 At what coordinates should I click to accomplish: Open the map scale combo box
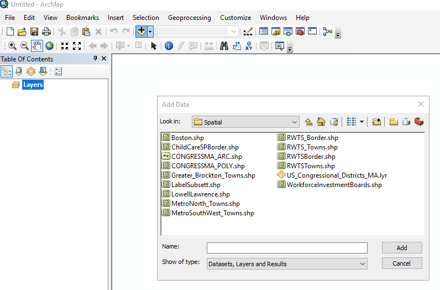[198, 32]
